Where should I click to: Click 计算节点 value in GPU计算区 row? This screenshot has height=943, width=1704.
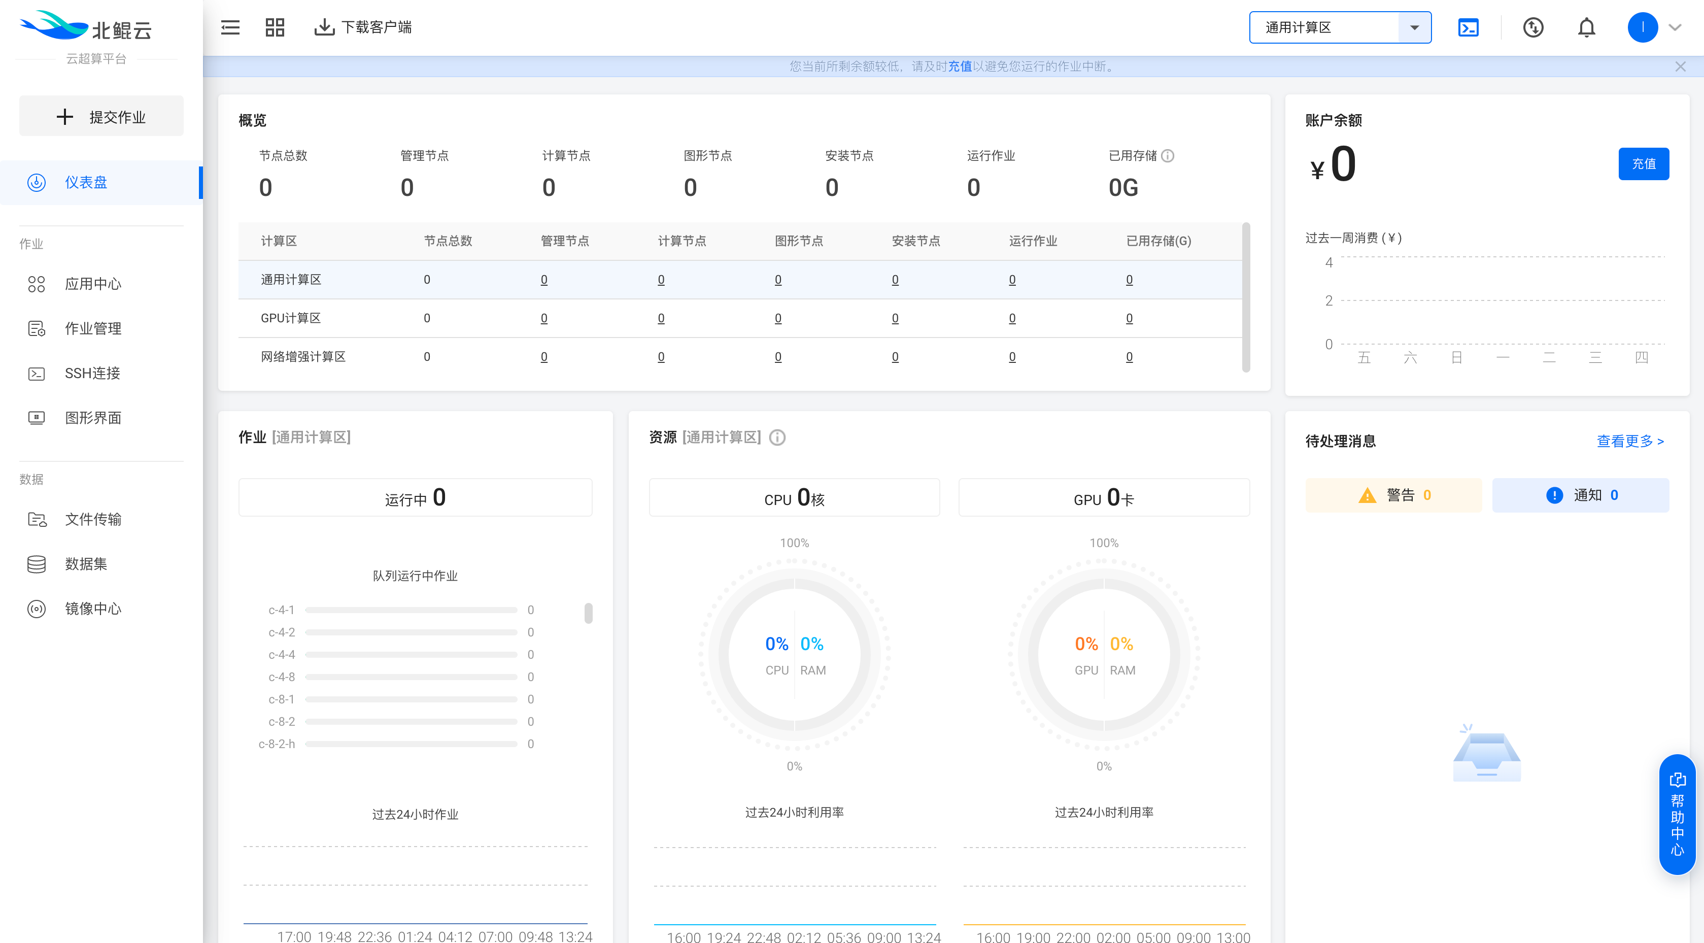[x=661, y=318]
